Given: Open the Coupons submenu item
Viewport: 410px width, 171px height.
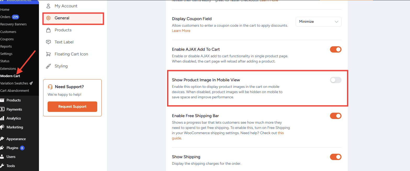Looking at the screenshot, I should pos(7,39).
